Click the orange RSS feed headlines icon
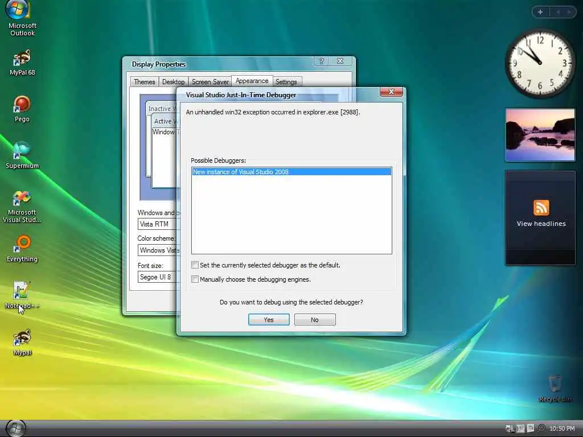The image size is (583, 437). (x=541, y=207)
